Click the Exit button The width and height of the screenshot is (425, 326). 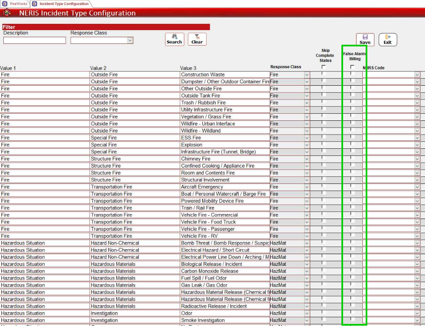click(387, 39)
